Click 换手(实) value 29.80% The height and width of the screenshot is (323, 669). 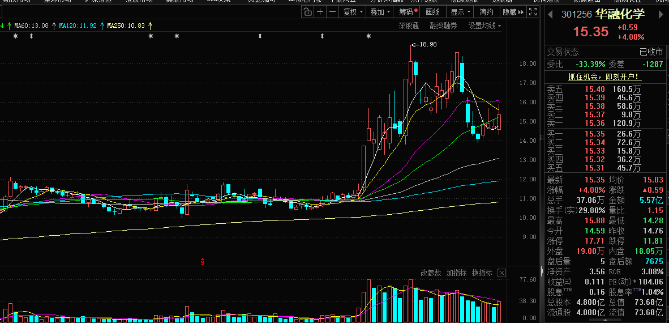[592, 211]
